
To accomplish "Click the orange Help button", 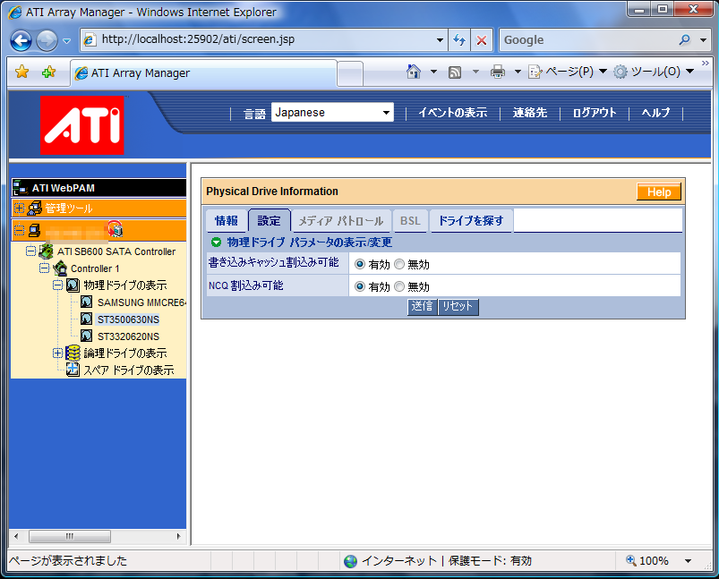I will click(x=658, y=192).
